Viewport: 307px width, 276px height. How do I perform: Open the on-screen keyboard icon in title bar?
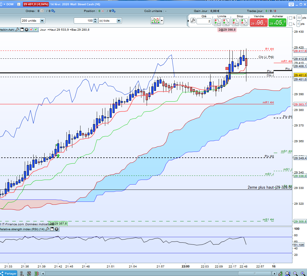pos(291,4)
